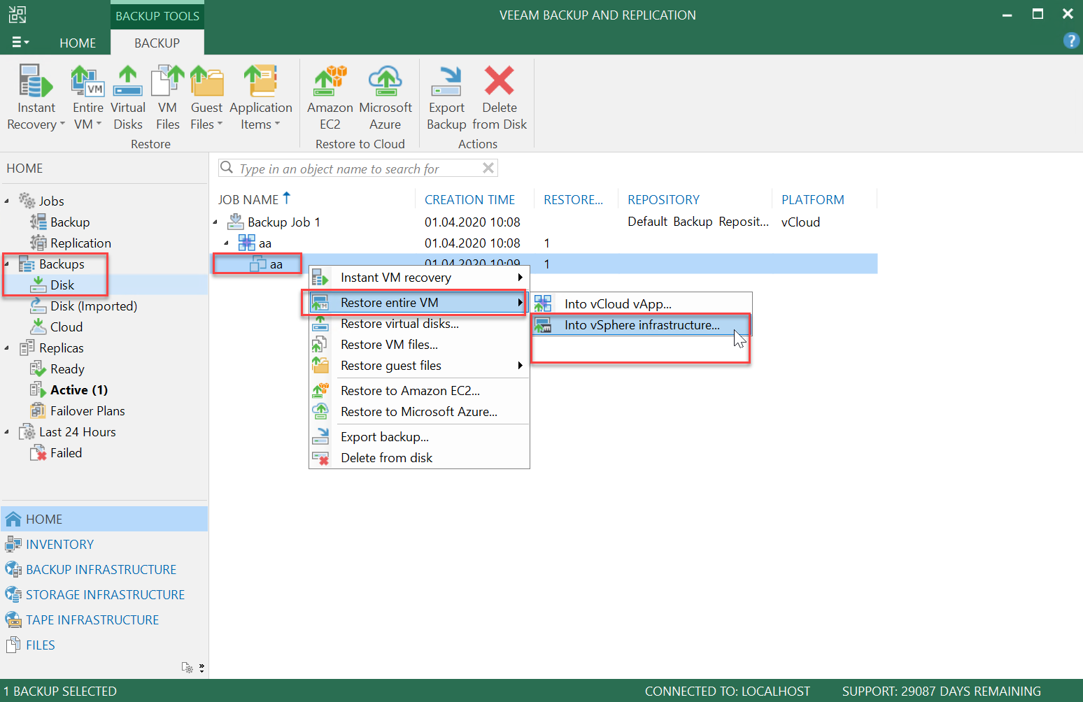Sort by the REPOSITORY column header
This screenshot has width=1083, height=702.
click(x=663, y=200)
